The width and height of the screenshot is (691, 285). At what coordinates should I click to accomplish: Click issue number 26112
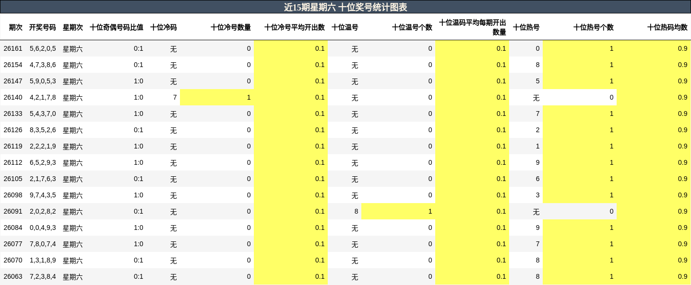coord(13,162)
